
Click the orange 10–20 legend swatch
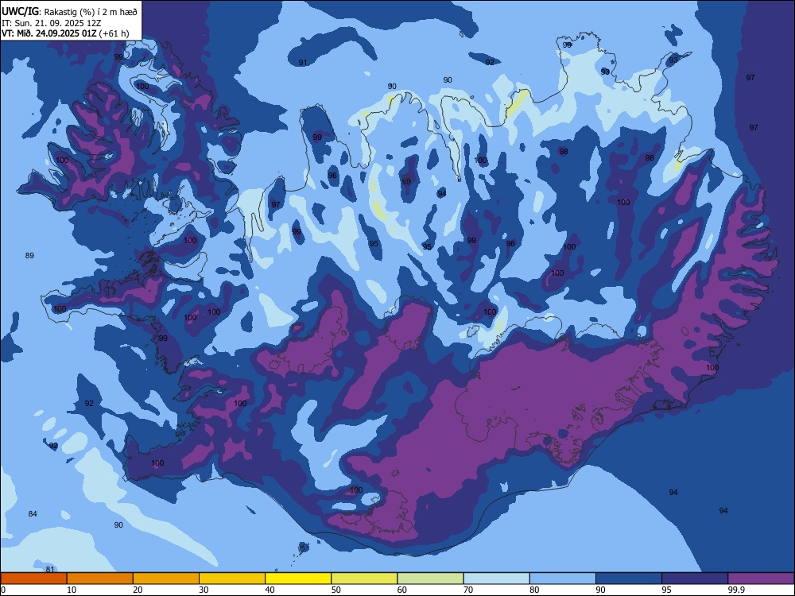[100, 579]
